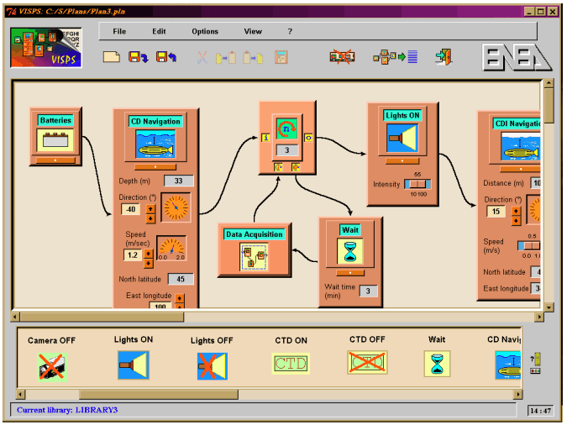Toggle the bar button under Lights ON block icon
Viewport: 567px width, 425px height.
(x=402, y=160)
